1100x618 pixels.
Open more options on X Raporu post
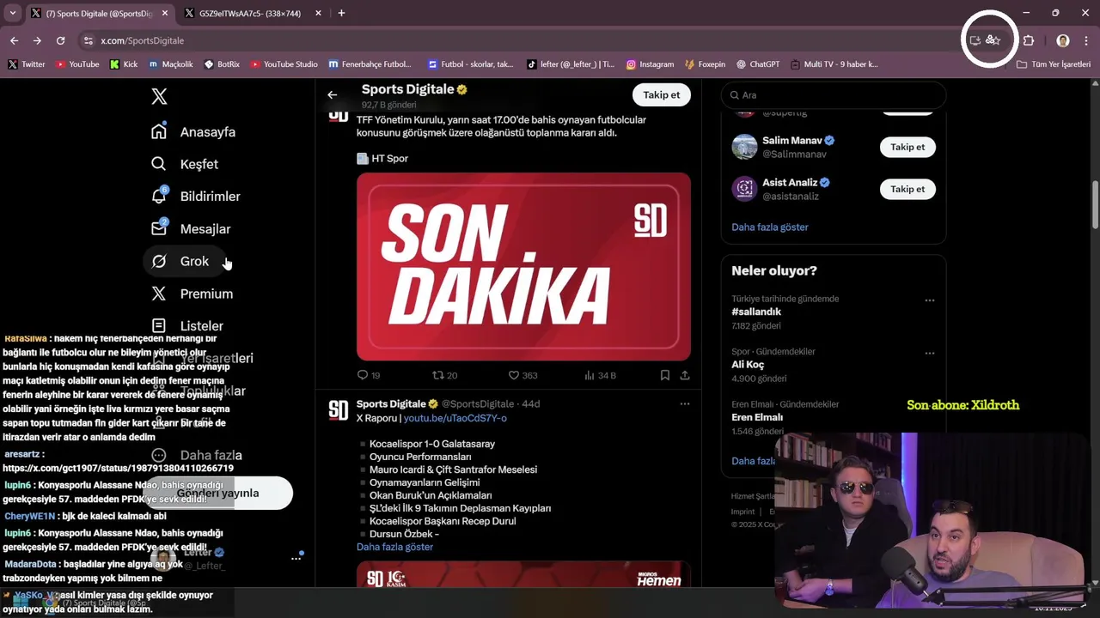point(685,403)
